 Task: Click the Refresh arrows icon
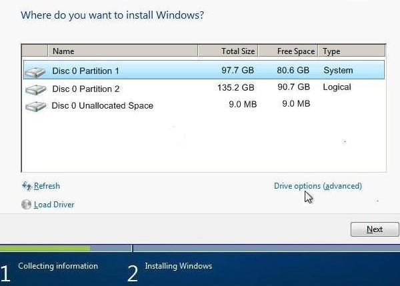pyautogui.click(x=27, y=186)
